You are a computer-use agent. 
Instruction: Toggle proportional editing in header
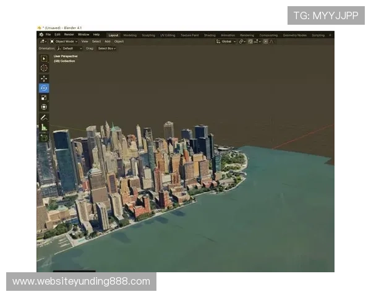[266, 41]
